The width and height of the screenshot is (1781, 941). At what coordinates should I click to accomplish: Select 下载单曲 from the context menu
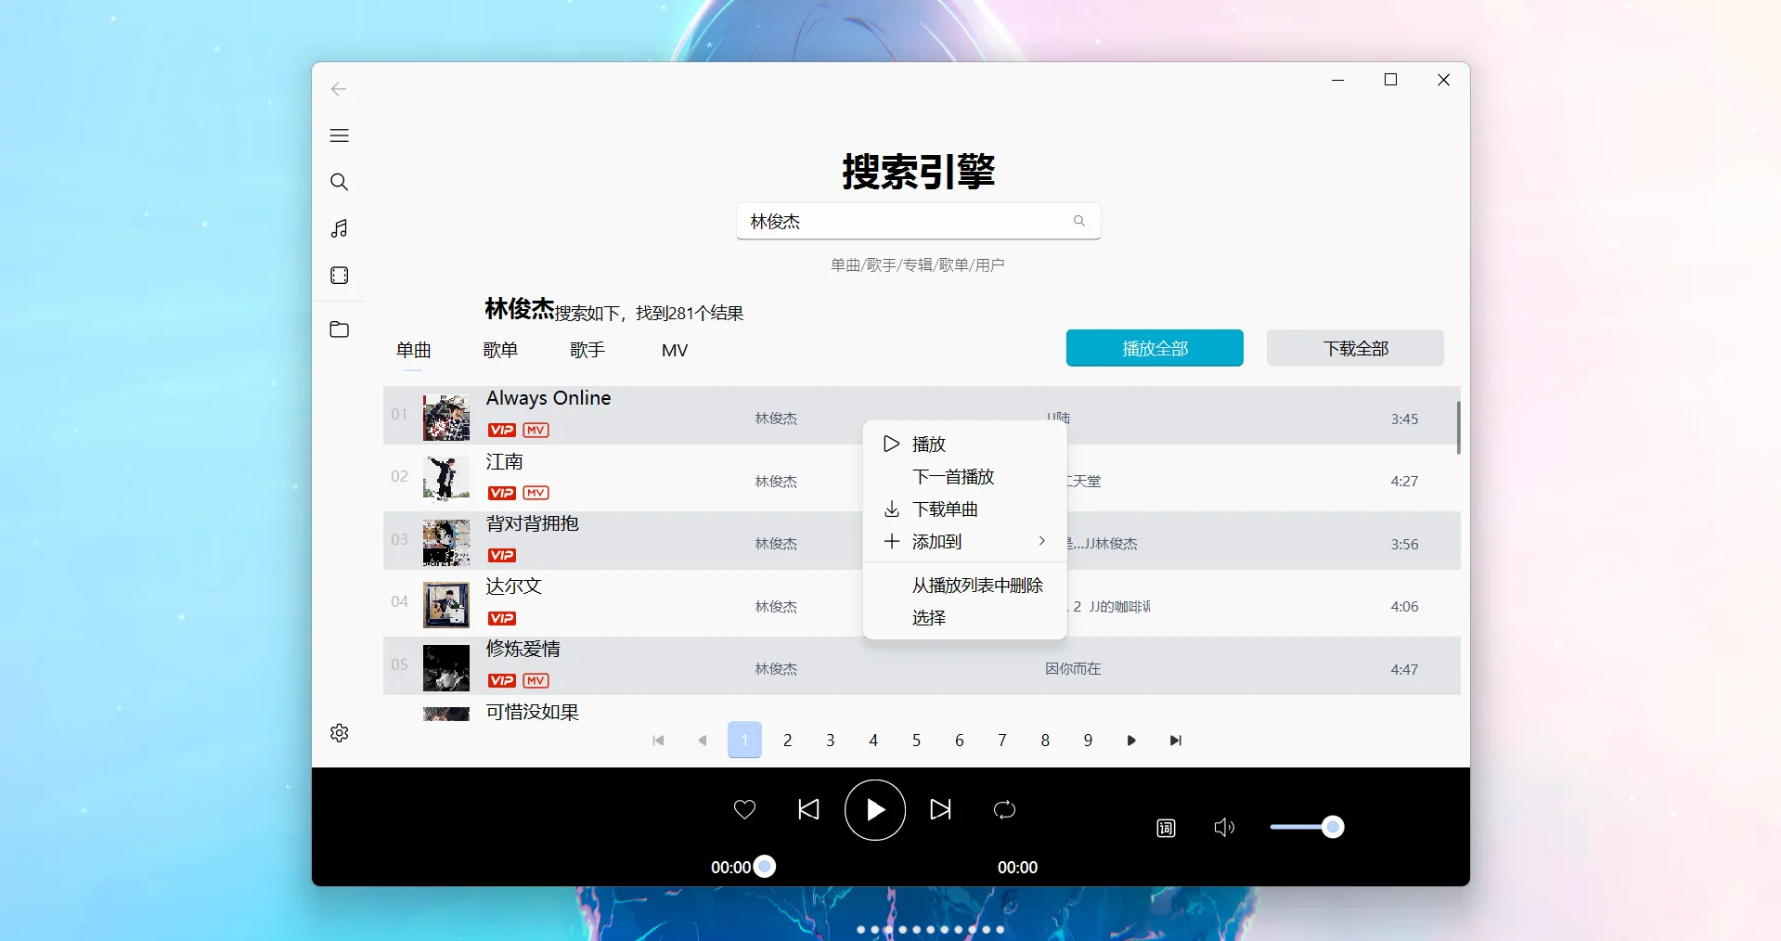tap(945, 509)
